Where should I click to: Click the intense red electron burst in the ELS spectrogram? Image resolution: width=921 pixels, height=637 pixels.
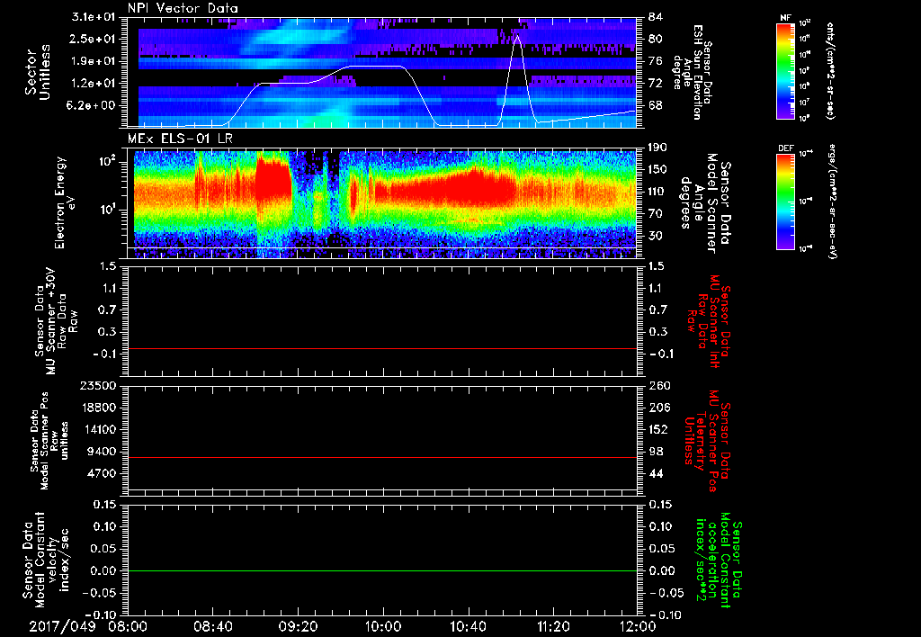coord(273,179)
